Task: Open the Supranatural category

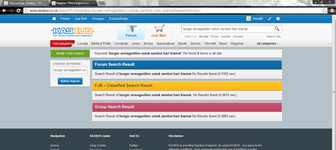Action: point(166,44)
